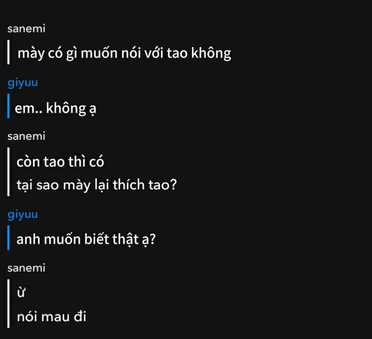Click the message "mày có gì muốn nói với tao không"
372x339 pixels.
(x=124, y=53)
